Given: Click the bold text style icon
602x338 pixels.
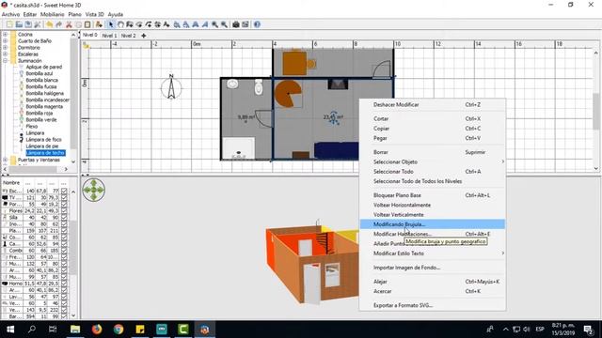Looking at the screenshot, I should pyautogui.click(x=196, y=24).
